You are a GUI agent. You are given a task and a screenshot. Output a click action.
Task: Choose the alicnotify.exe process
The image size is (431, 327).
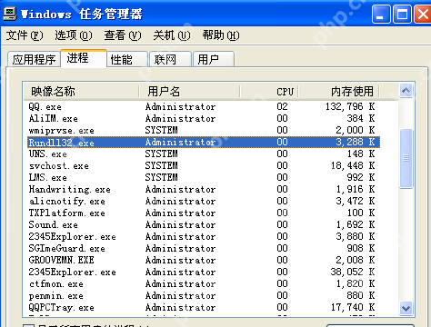(x=204, y=201)
